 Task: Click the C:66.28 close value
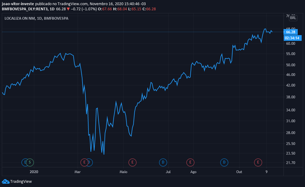click(149, 9)
